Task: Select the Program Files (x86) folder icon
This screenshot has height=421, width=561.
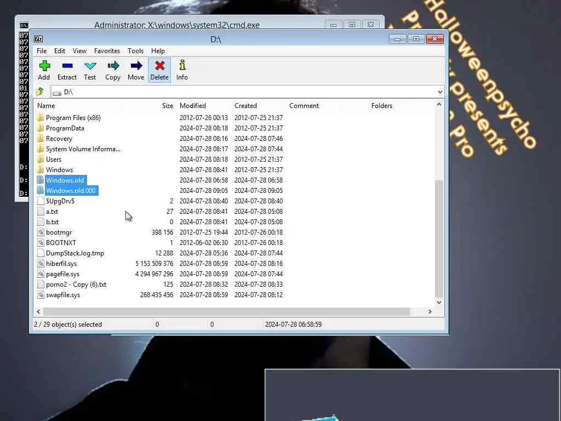Action: (x=41, y=117)
